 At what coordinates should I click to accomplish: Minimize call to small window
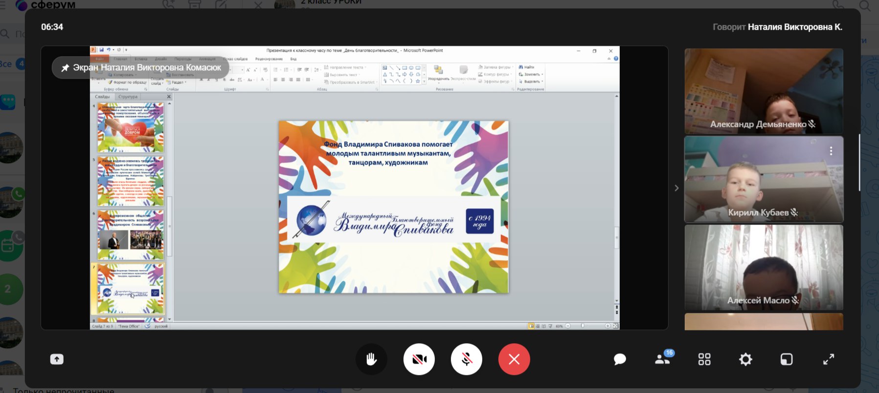point(787,360)
